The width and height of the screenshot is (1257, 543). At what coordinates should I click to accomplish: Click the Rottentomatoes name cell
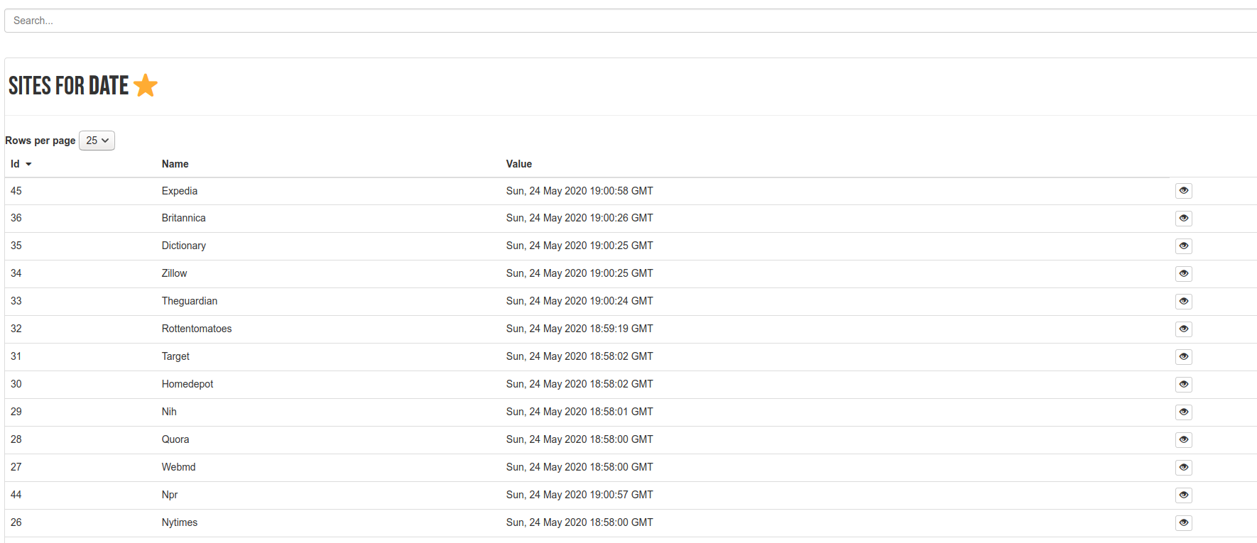(x=197, y=329)
